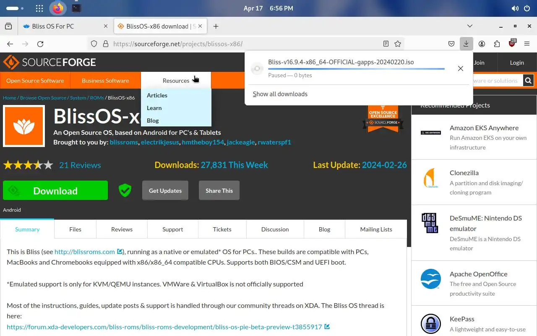Open the Discussion project tab

(x=275, y=229)
